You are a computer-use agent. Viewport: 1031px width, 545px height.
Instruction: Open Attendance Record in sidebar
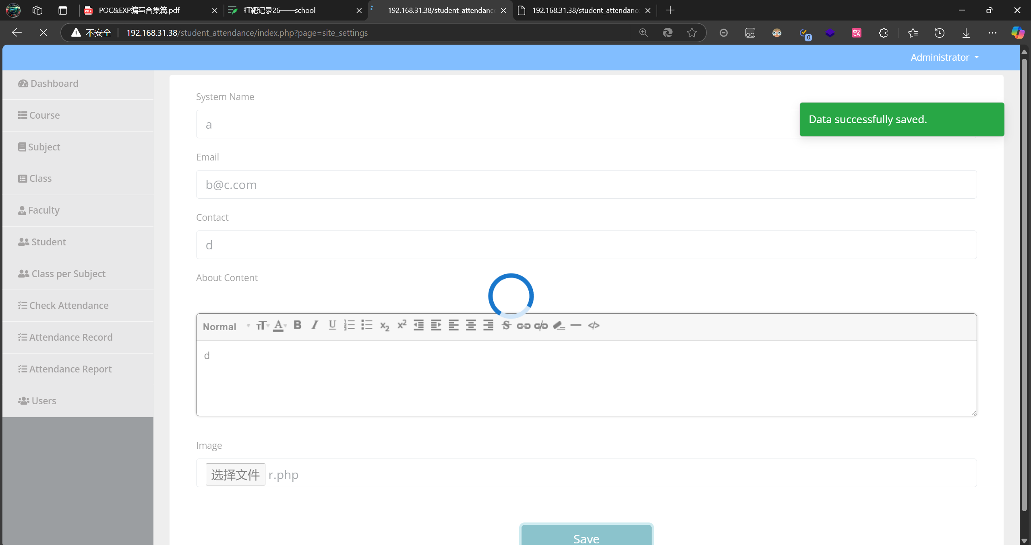(x=70, y=337)
